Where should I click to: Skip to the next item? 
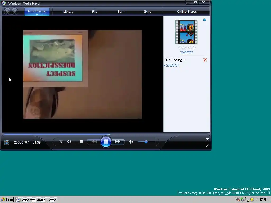pos(118,142)
